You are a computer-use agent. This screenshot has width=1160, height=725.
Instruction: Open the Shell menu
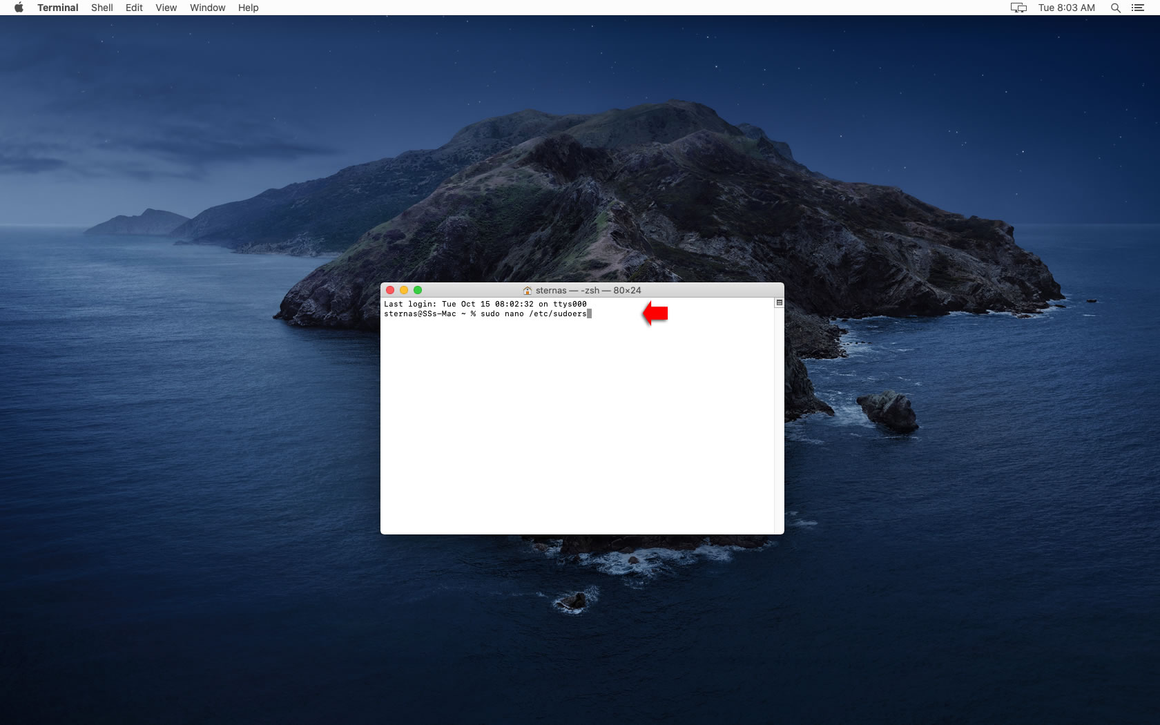pos(102,8)
